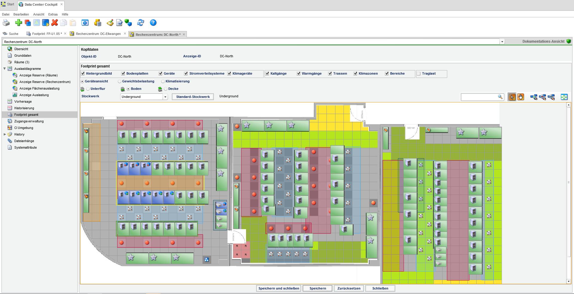Click the green plus add icon
This screenshot has width=574, height=294.
(x=19, y=23)
